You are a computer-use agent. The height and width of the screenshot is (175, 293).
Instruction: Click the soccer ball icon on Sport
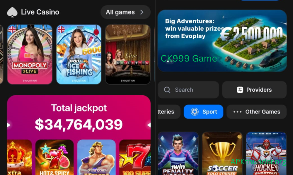tap(195, 112)
